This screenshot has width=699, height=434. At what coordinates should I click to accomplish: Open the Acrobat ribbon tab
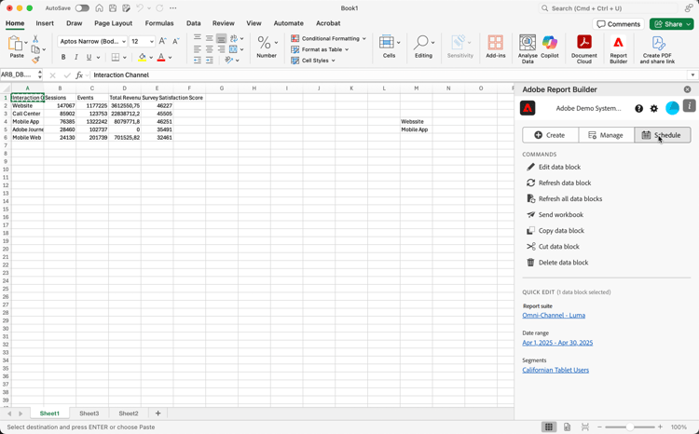tap(328, 23)
